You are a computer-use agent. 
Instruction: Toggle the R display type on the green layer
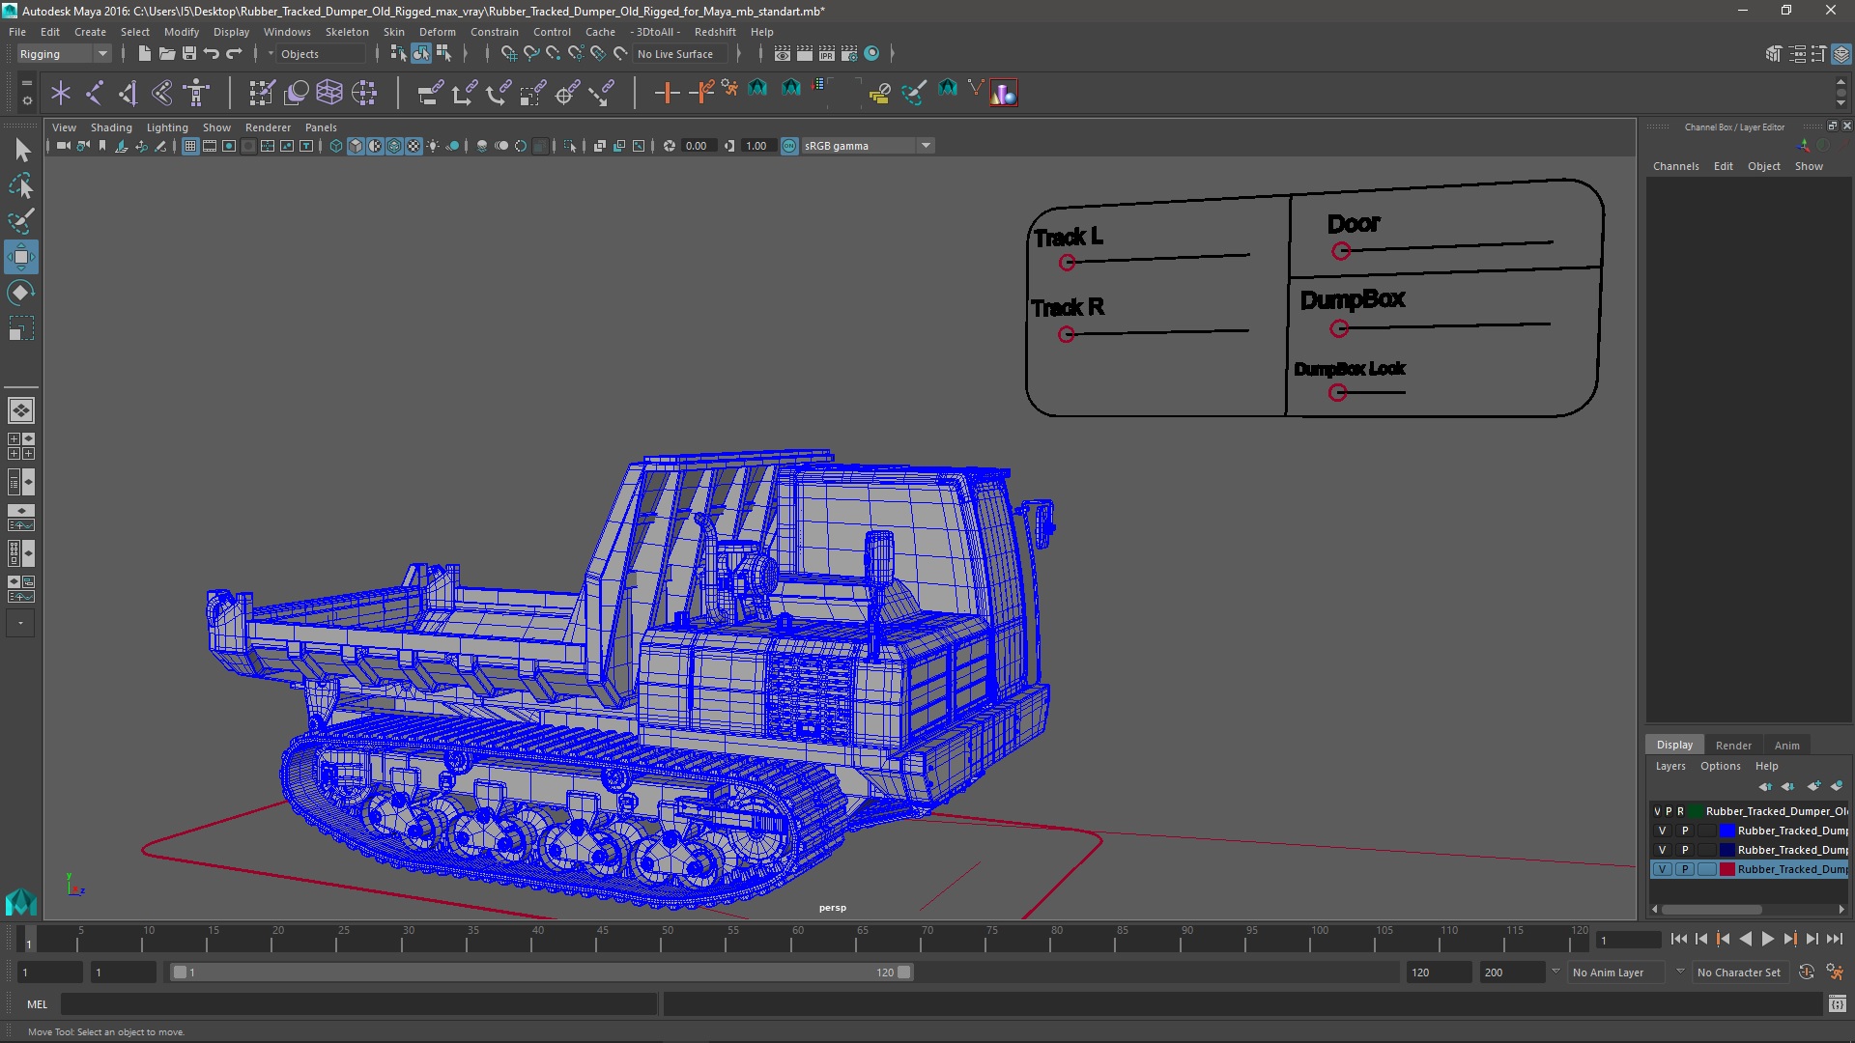click(1680, 811)
